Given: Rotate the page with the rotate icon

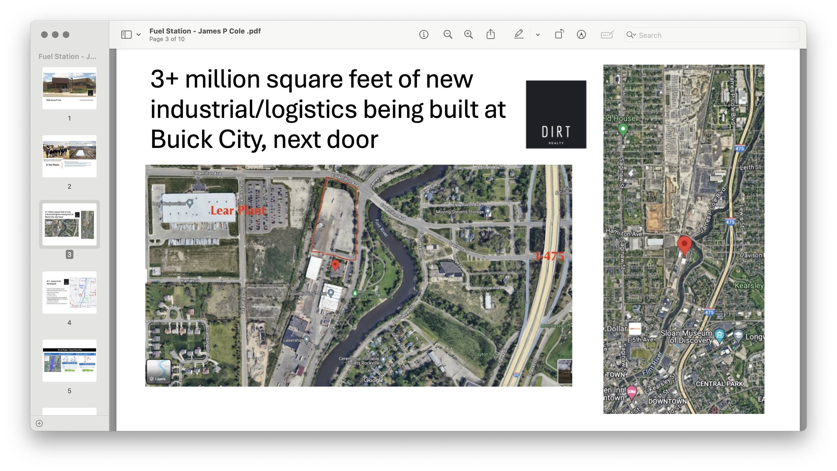Looking at the screenshot, I should click(x=559, y=34).
